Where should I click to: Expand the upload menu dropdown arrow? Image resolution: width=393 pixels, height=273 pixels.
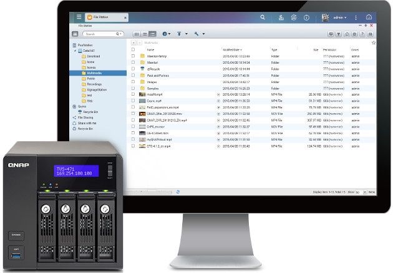tap(187, 34)
